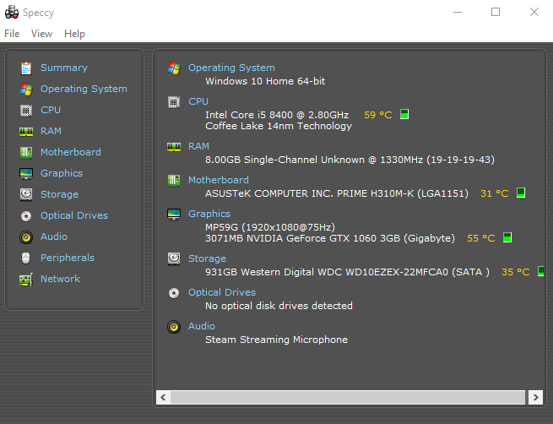The width and height of the screenshot is (553, 424).
Task: Click the Audio speaker icon in sidebar
Action: pos(25,237)
